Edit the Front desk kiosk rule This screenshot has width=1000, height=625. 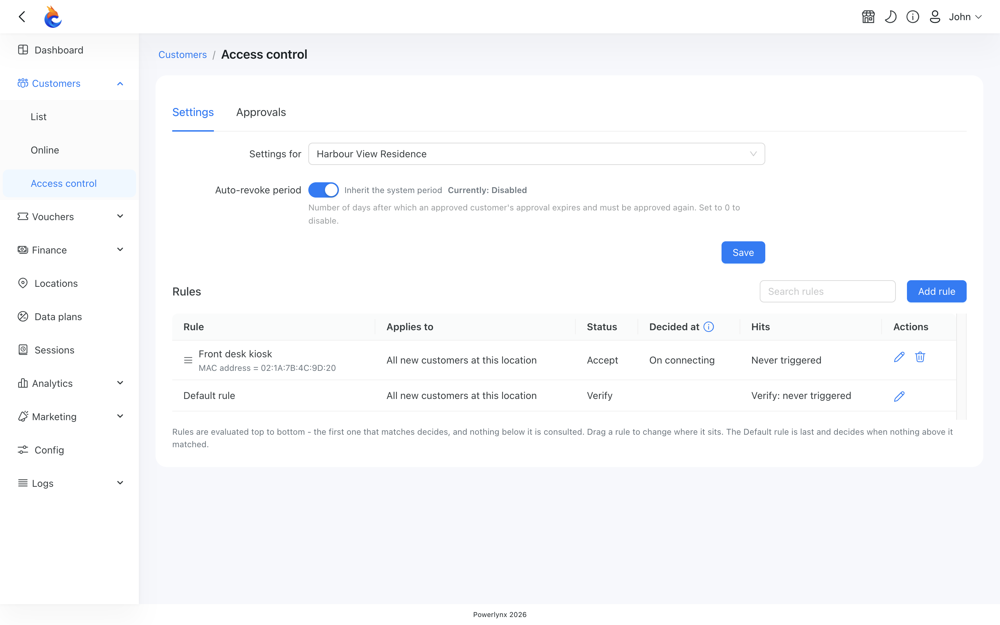click(899, 357)
